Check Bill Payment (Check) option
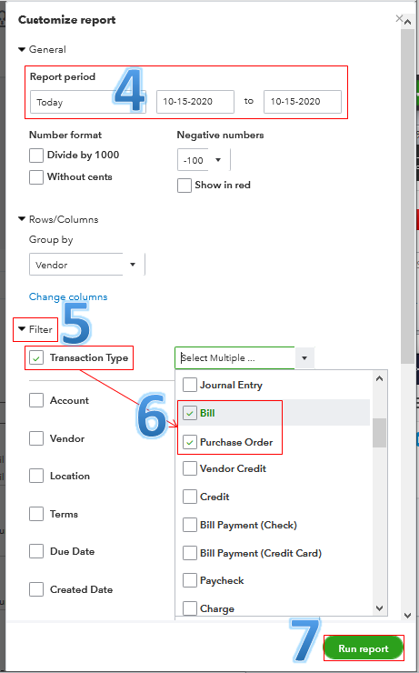Viewport: 419px width, 673px height. point(190,525)
